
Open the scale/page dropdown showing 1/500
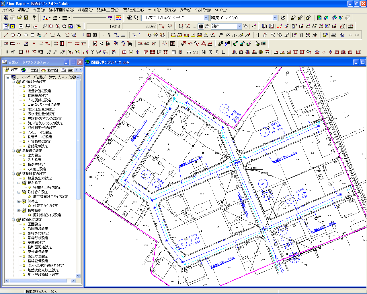click(x=206, y=18)
